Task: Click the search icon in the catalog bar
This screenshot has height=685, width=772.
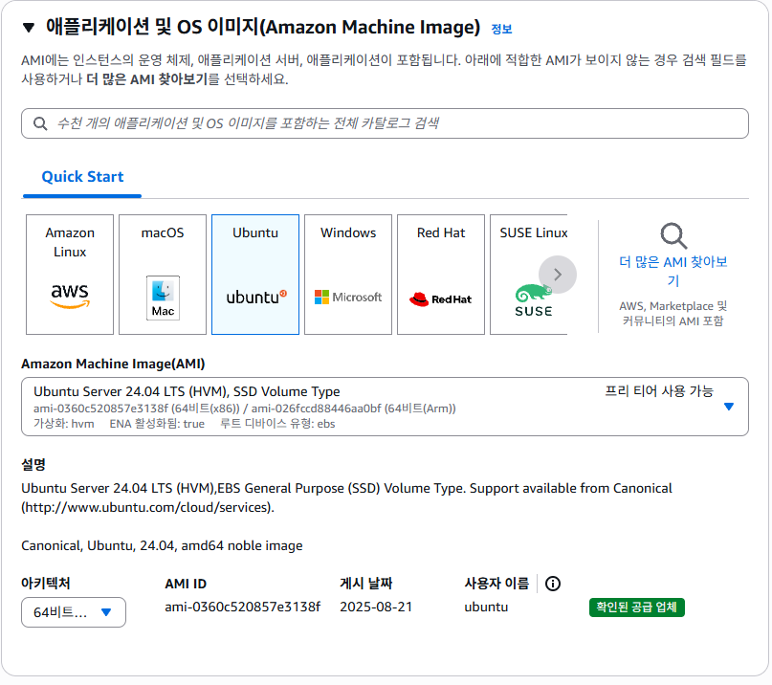Action: point(39,123)
